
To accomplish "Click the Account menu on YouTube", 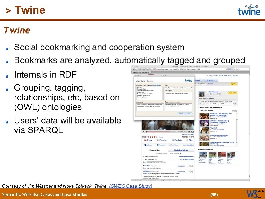I will click(215, 76).
